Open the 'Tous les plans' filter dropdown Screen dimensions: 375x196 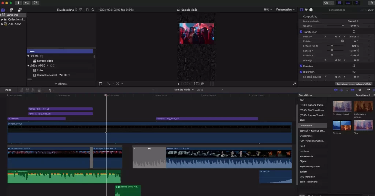tap(67, 10)
